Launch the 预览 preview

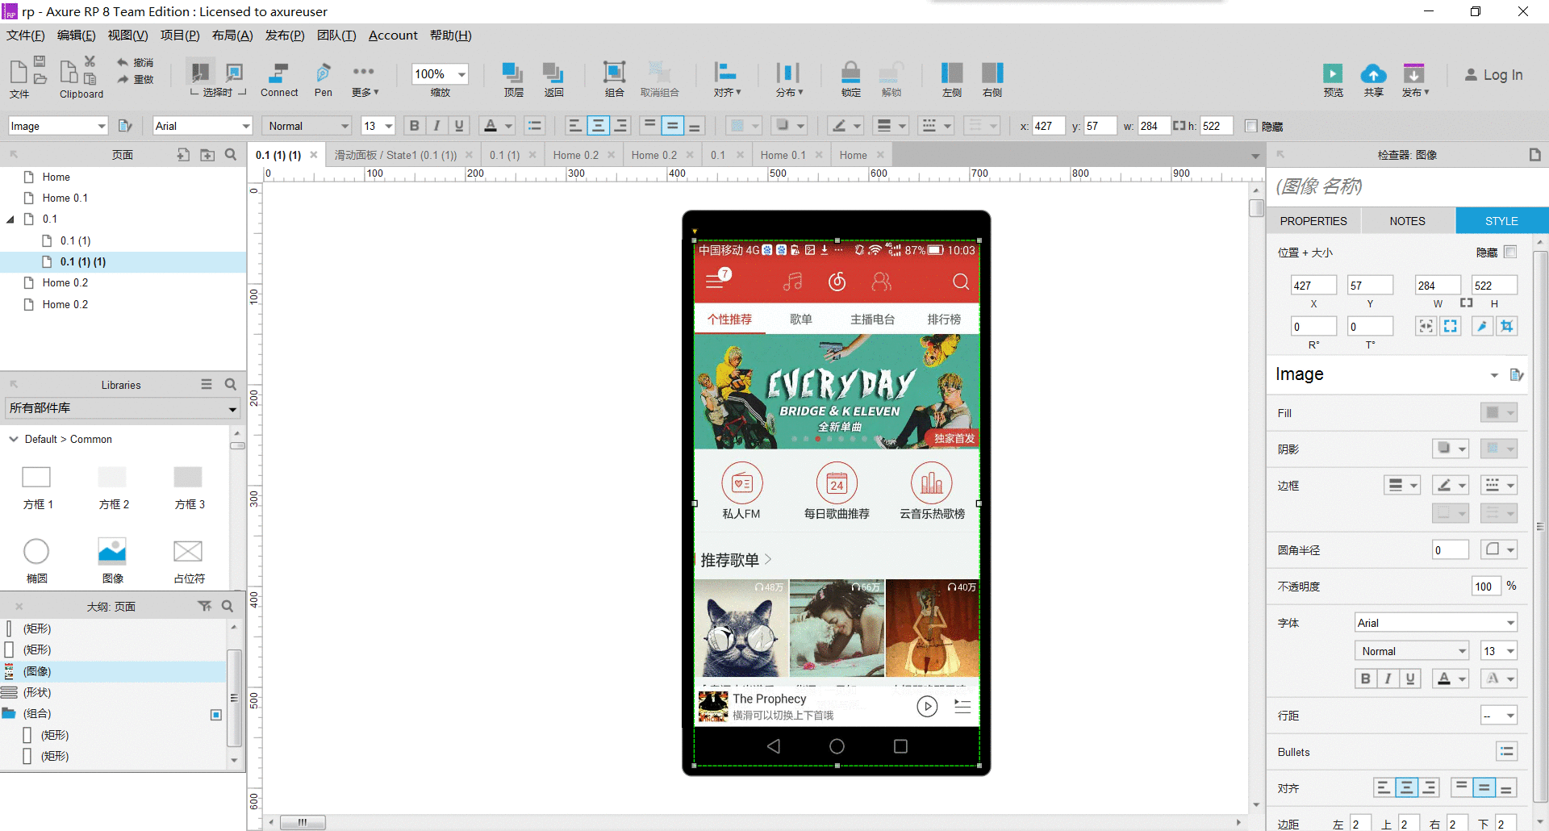coord(1333,79)
